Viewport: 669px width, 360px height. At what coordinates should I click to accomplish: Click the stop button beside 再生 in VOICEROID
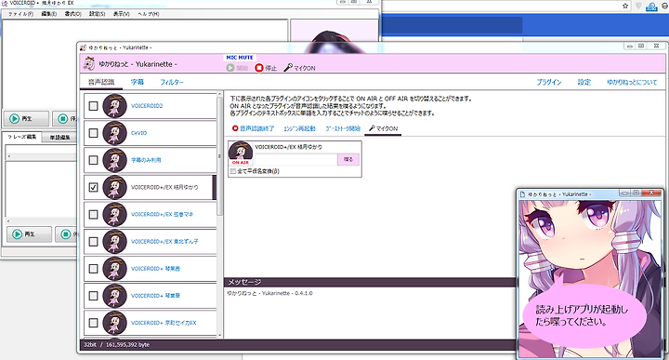point(65,118)
